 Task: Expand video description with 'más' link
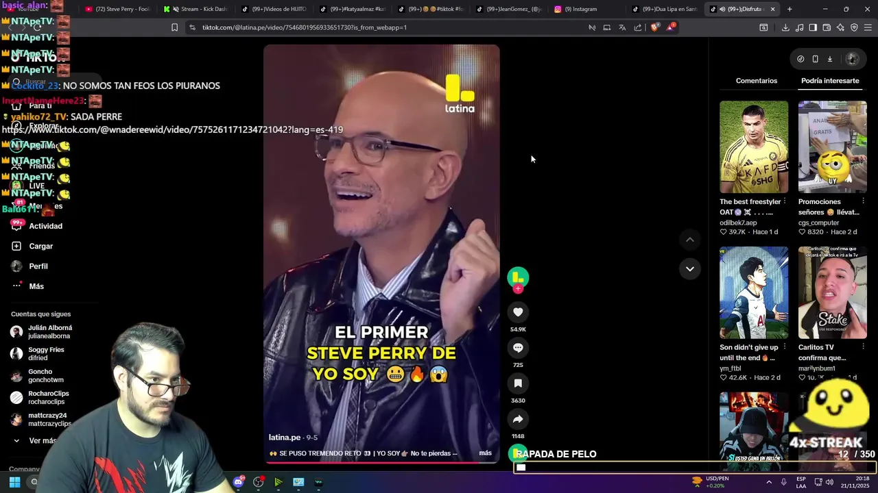click(x=485, y=453)
